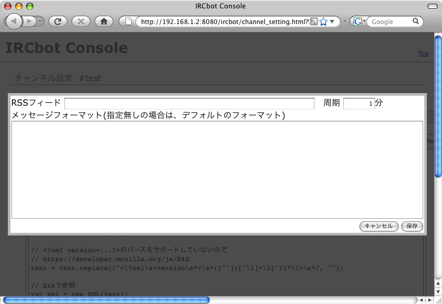Click the vertical scrollbar thumb
The height and width of the screenshot is (304, 442).
[x=438, y=106]
